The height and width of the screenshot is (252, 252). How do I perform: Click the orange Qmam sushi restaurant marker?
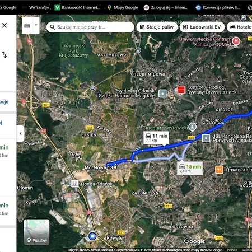click(219, 170)
